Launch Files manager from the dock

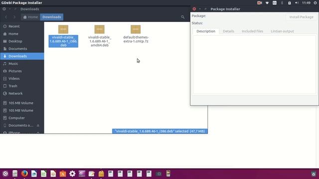(15, 174)
